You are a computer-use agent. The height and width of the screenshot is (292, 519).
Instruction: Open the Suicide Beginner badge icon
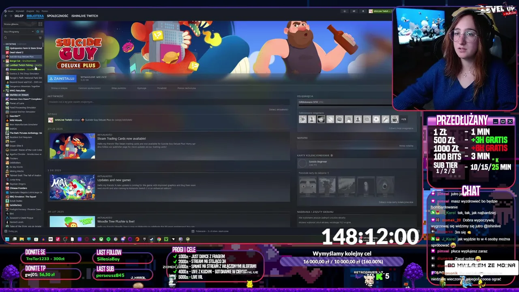pos(302,163)
